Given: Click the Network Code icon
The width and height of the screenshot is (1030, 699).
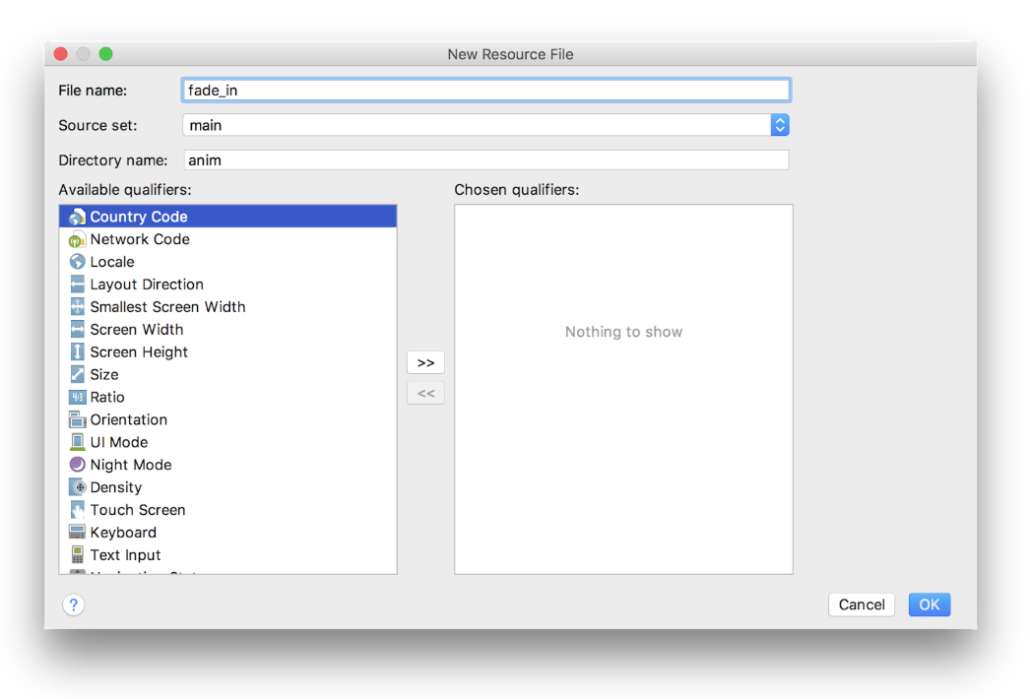Looking at the screenshot, I should (77, 239).
